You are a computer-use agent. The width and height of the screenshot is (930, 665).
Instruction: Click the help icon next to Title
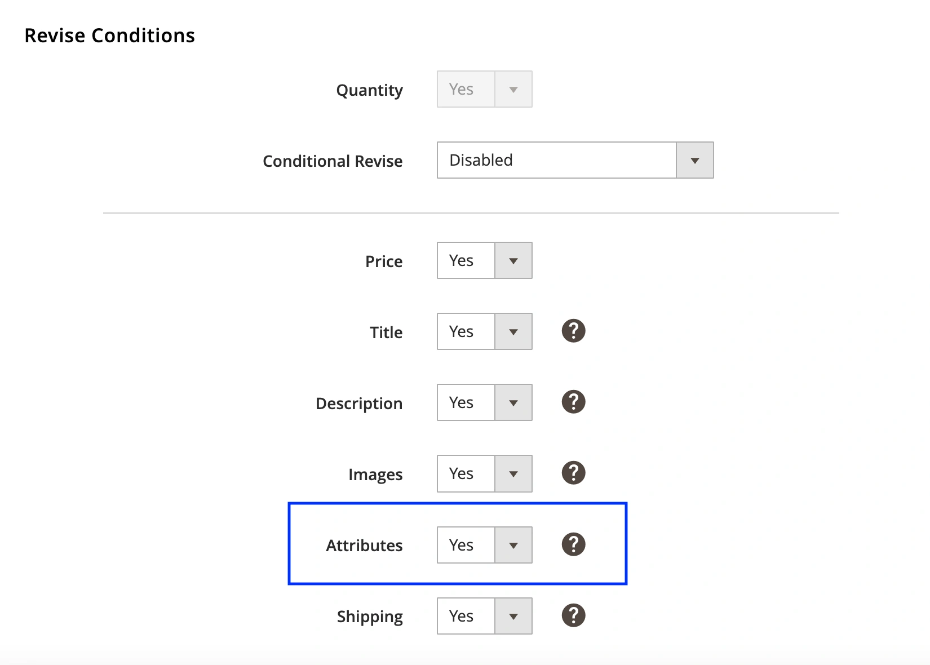(573, 331)
